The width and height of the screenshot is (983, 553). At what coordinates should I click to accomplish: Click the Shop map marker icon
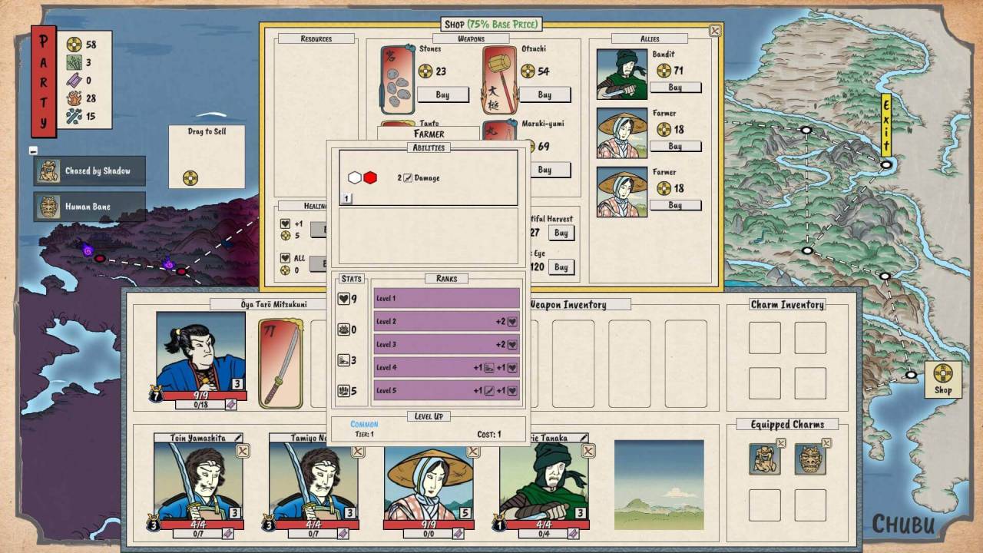click(942, 374)
